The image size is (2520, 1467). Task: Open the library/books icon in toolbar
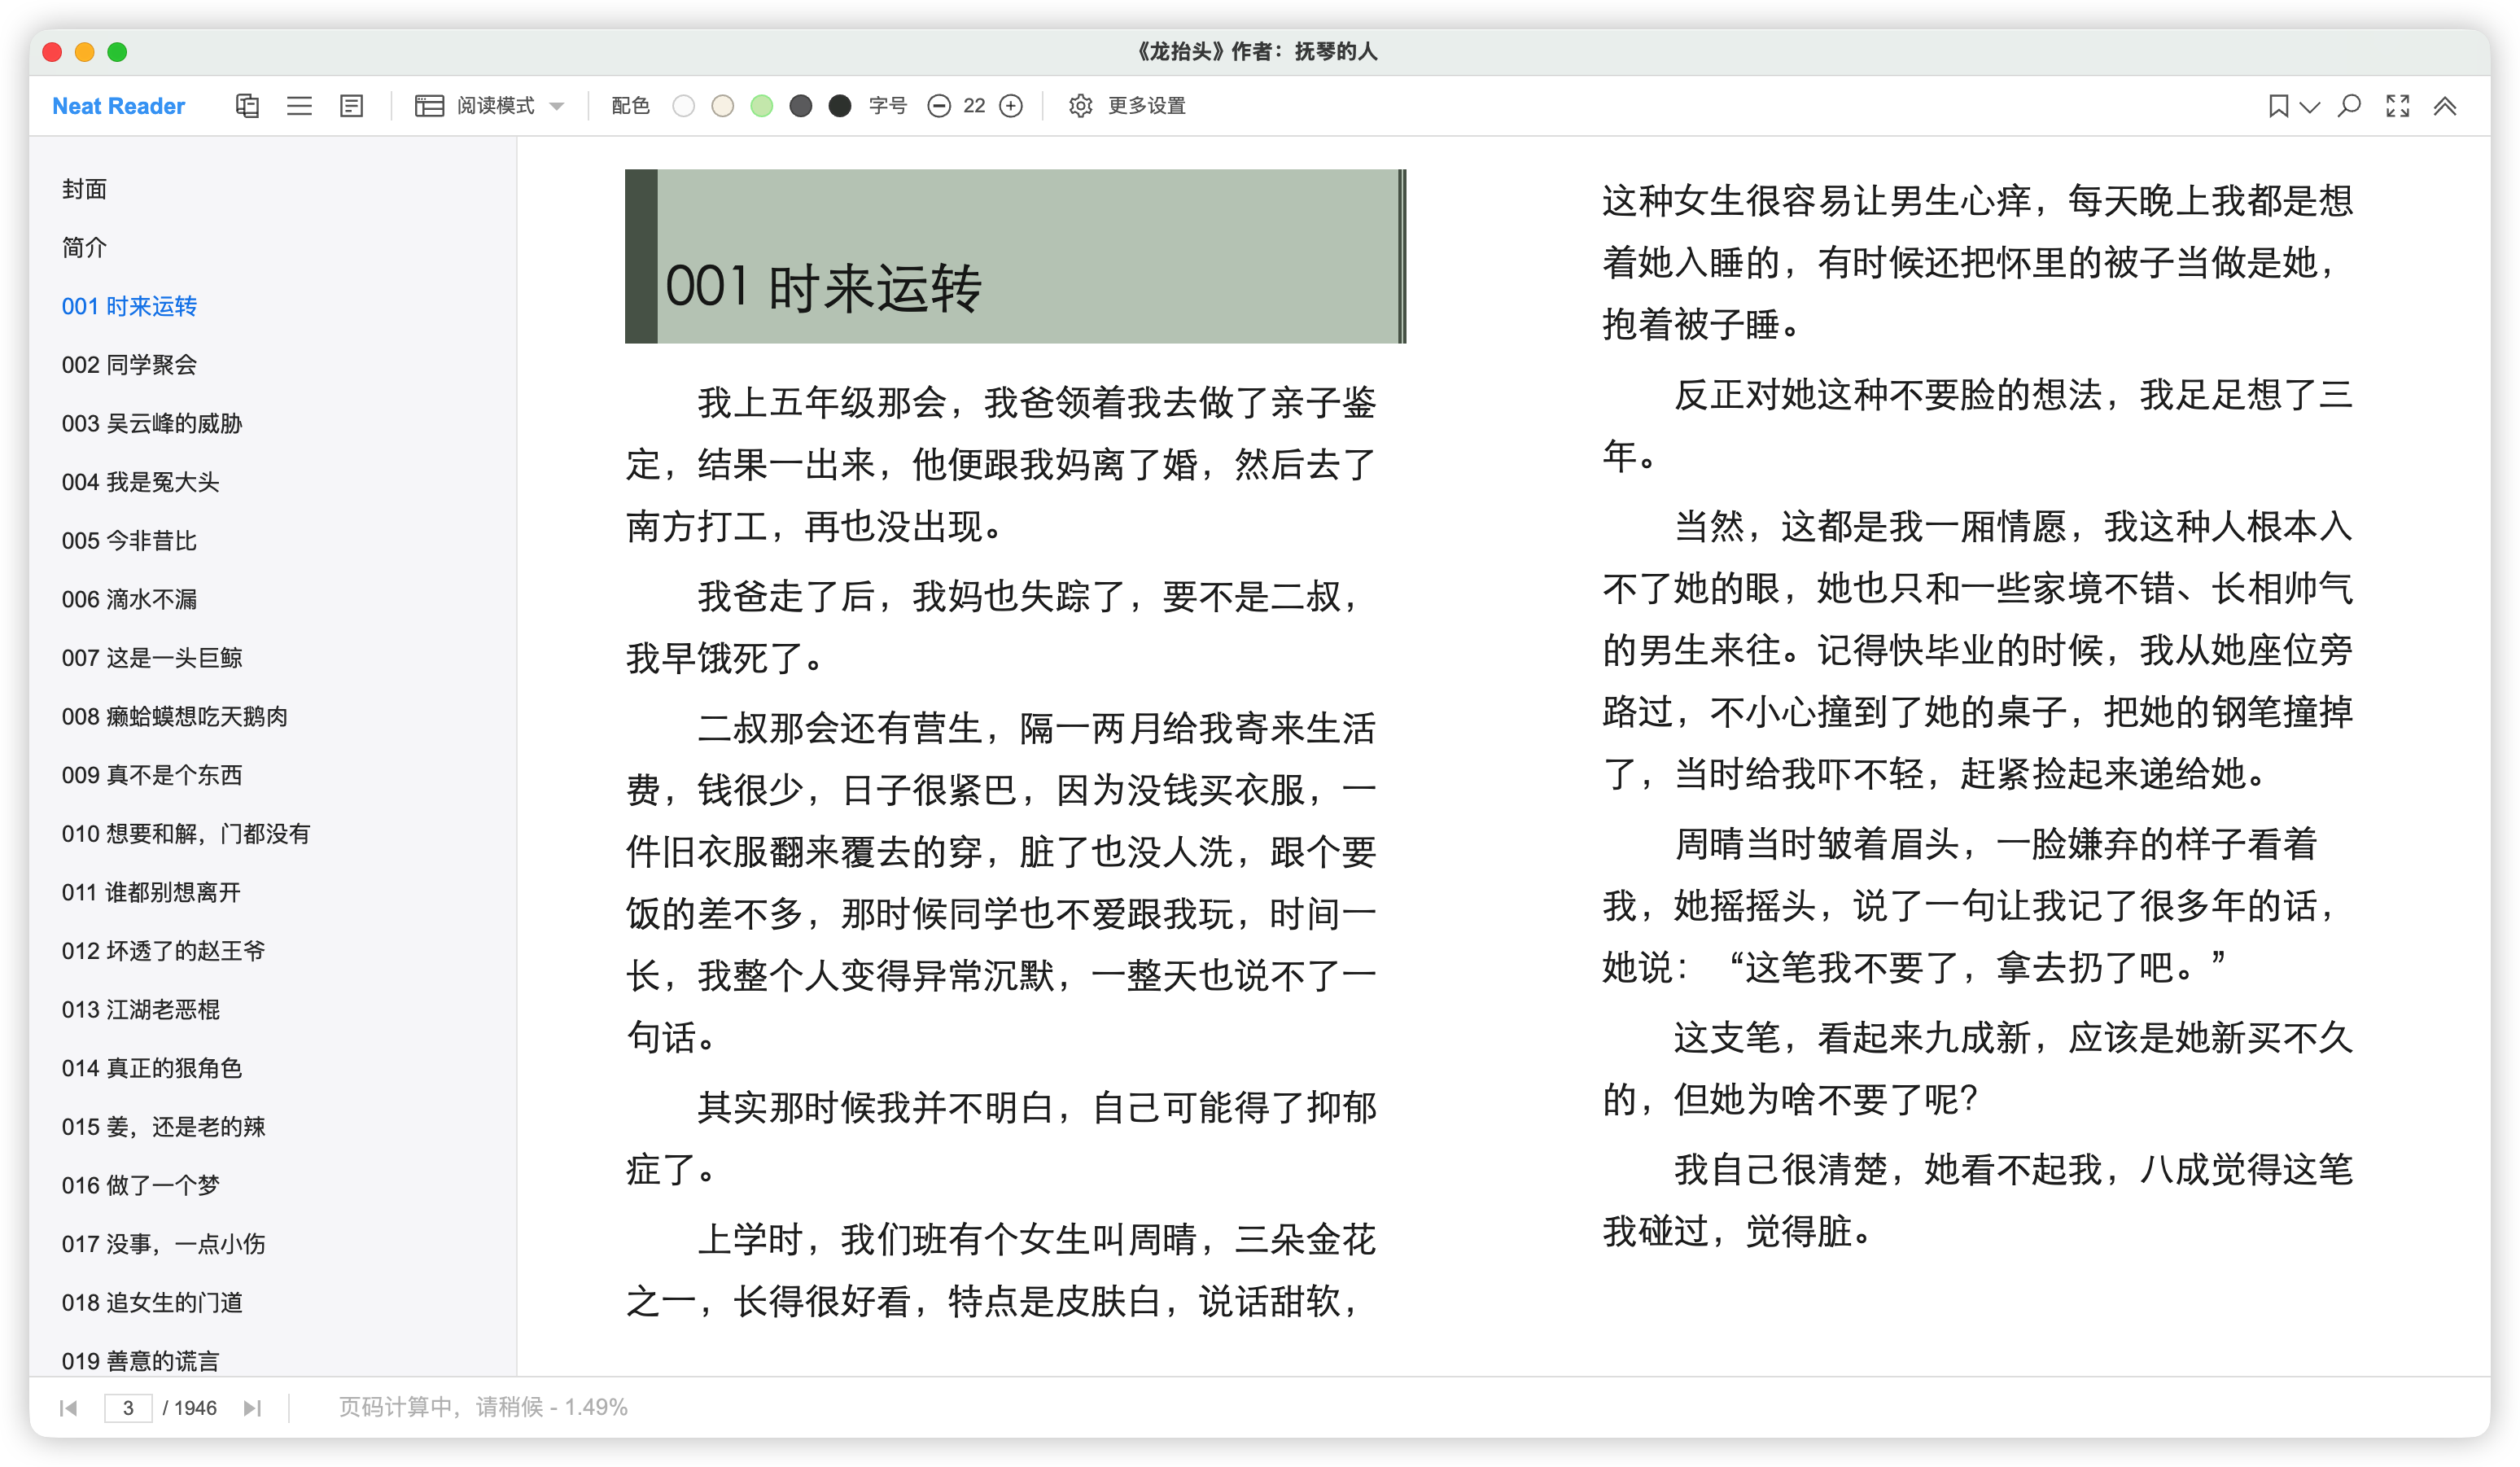tap(247, 106)
